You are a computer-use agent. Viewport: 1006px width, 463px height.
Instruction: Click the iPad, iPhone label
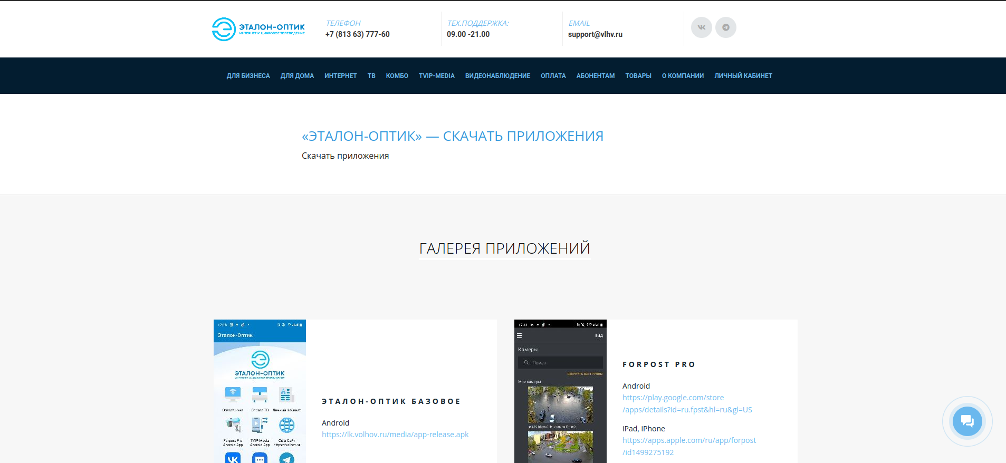644,429
